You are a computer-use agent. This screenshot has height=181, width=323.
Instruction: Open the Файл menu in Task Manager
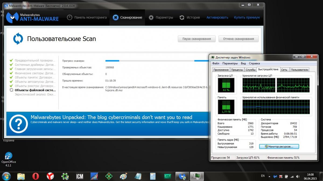pyautogui.click(x=216, y=64)
